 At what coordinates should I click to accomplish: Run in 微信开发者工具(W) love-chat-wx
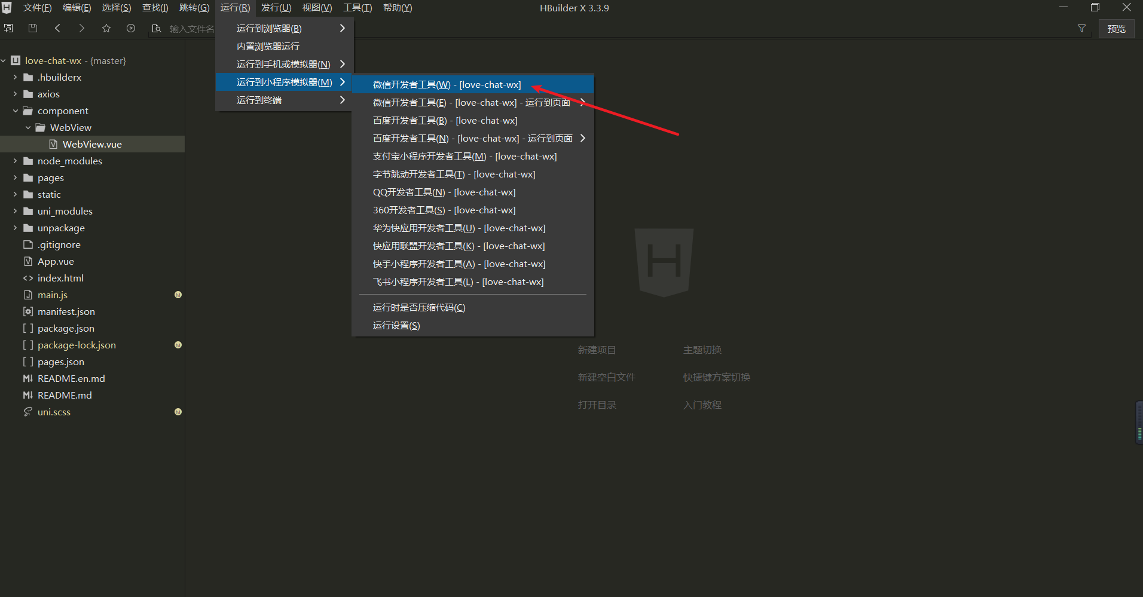click(473, 84)
